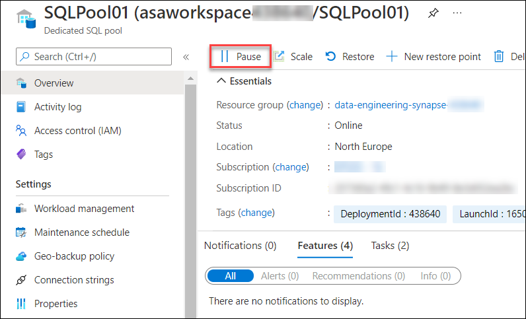Click the Location value North Europe
526x319 pixels.
363,147
